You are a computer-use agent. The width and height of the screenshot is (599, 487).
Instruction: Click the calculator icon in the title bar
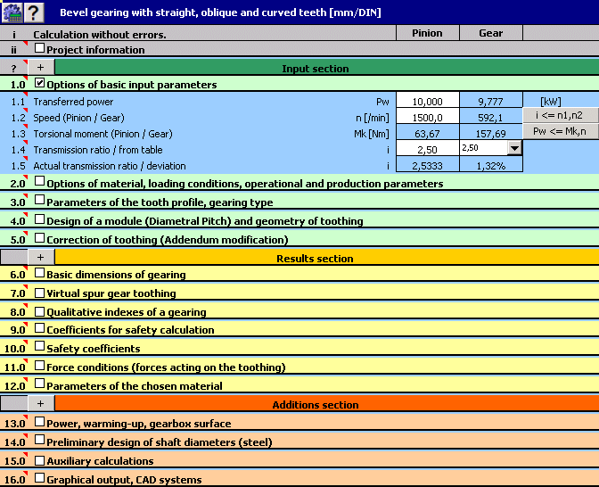point(12,12)
